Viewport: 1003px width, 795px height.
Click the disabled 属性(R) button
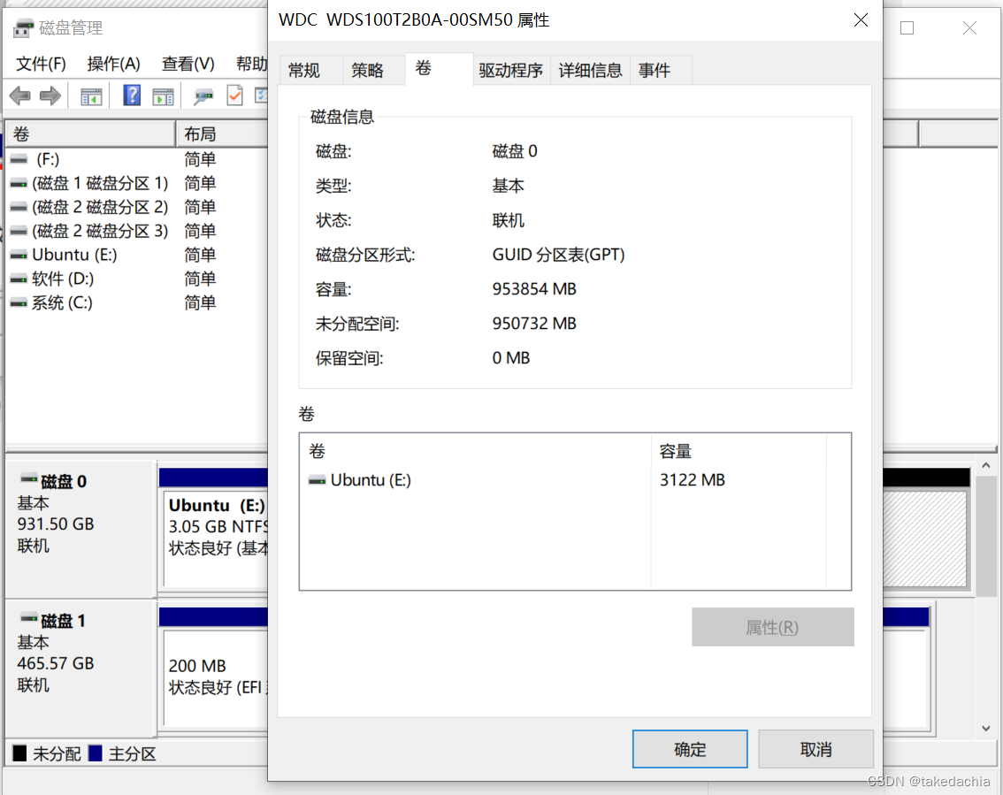coord(773,627)
